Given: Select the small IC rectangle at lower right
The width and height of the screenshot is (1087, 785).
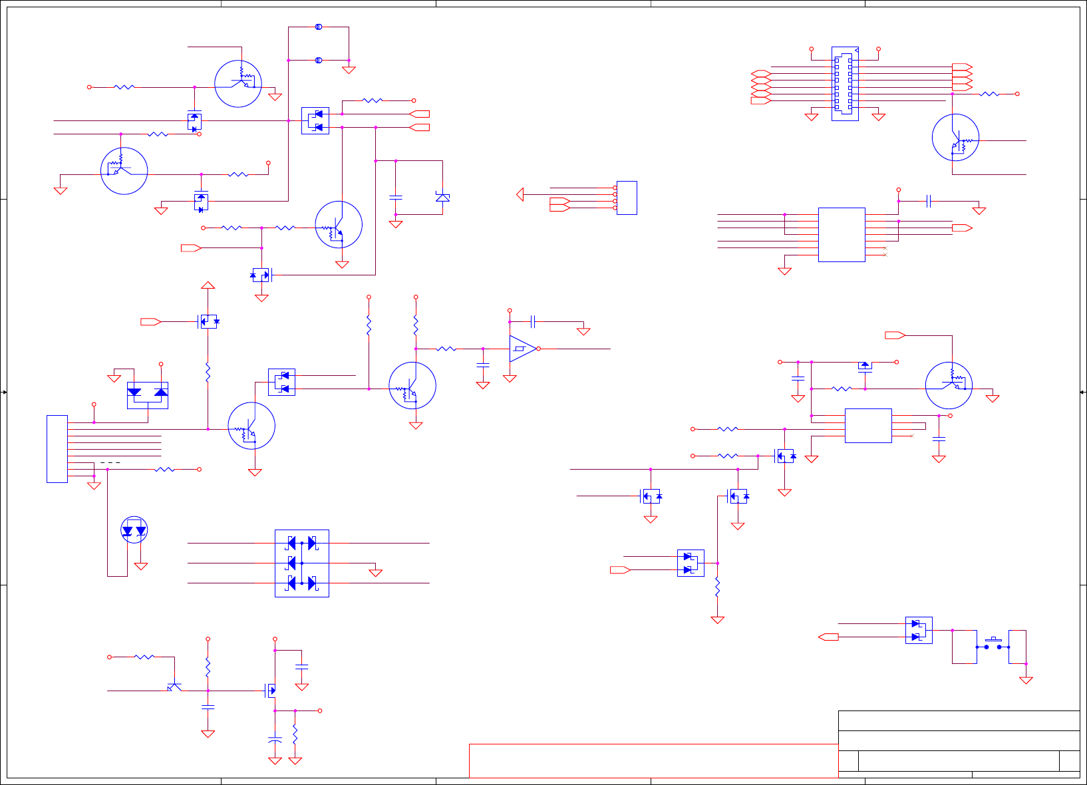Looking at the screenshot, I should (868, 426).
